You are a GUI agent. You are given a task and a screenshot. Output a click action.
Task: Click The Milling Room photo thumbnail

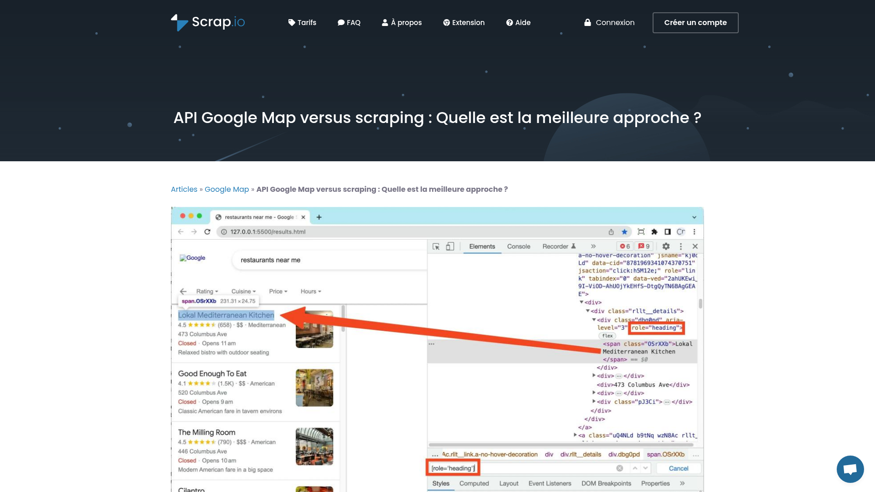tap(314, 446)
